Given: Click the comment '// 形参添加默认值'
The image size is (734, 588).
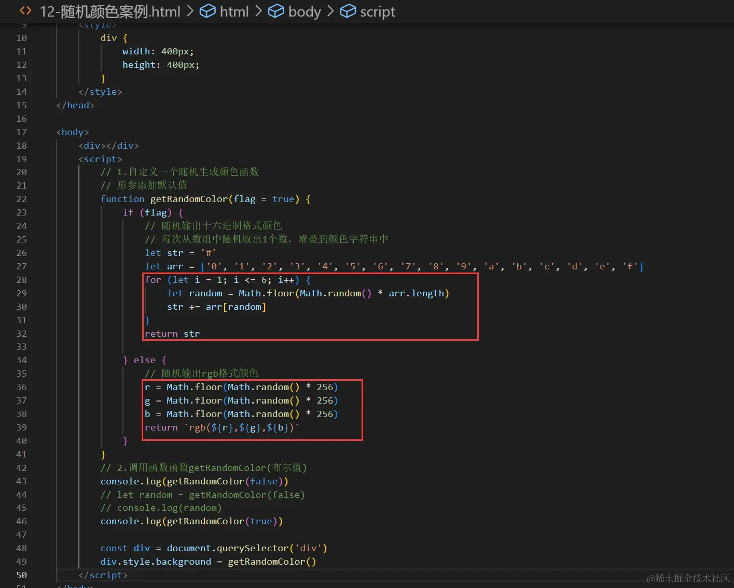Looking at the screenshot, I should click(x=144, y=185).
